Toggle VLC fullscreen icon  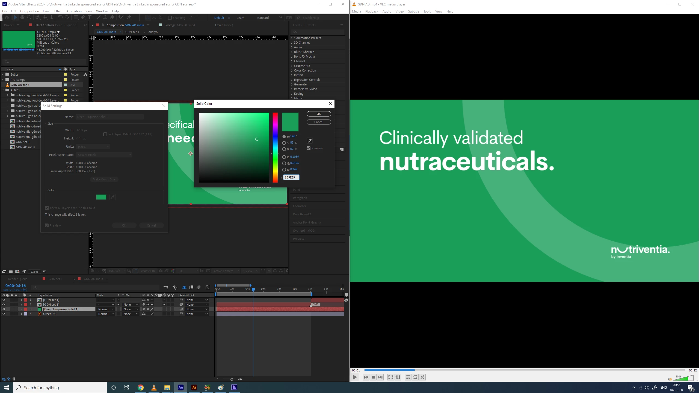tap(390, 377)
